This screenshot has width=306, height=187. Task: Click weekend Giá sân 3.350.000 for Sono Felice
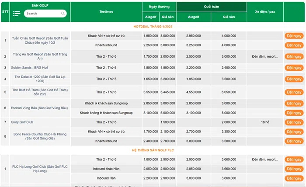coord(229,132)
